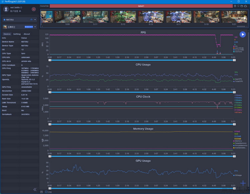This screenshot has height=194, width=250.
Task: Click the CPU Arch value arm64-v8a
Action: point(26,61)
